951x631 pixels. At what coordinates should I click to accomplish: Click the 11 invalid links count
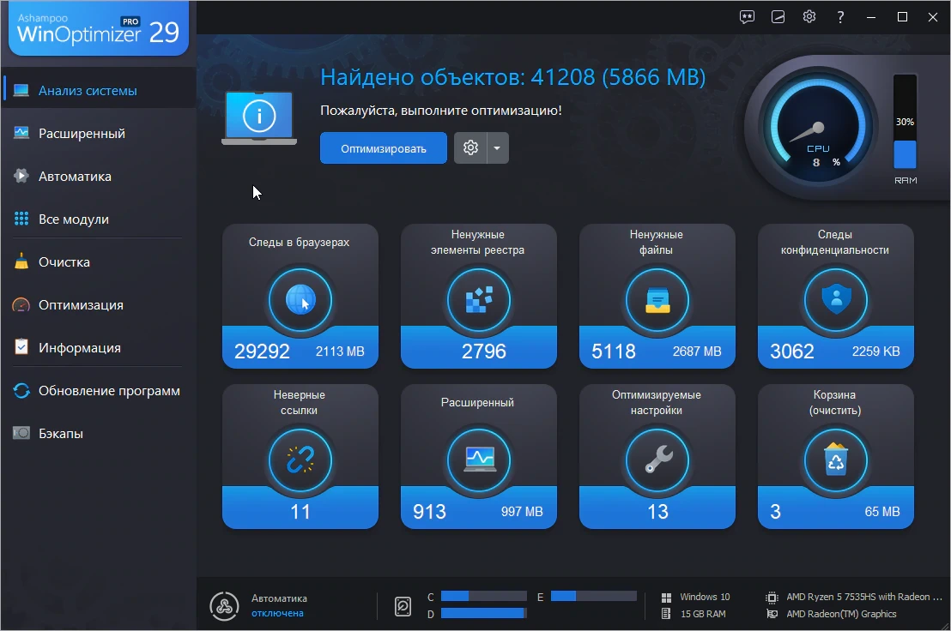click(x=300, y=512)
